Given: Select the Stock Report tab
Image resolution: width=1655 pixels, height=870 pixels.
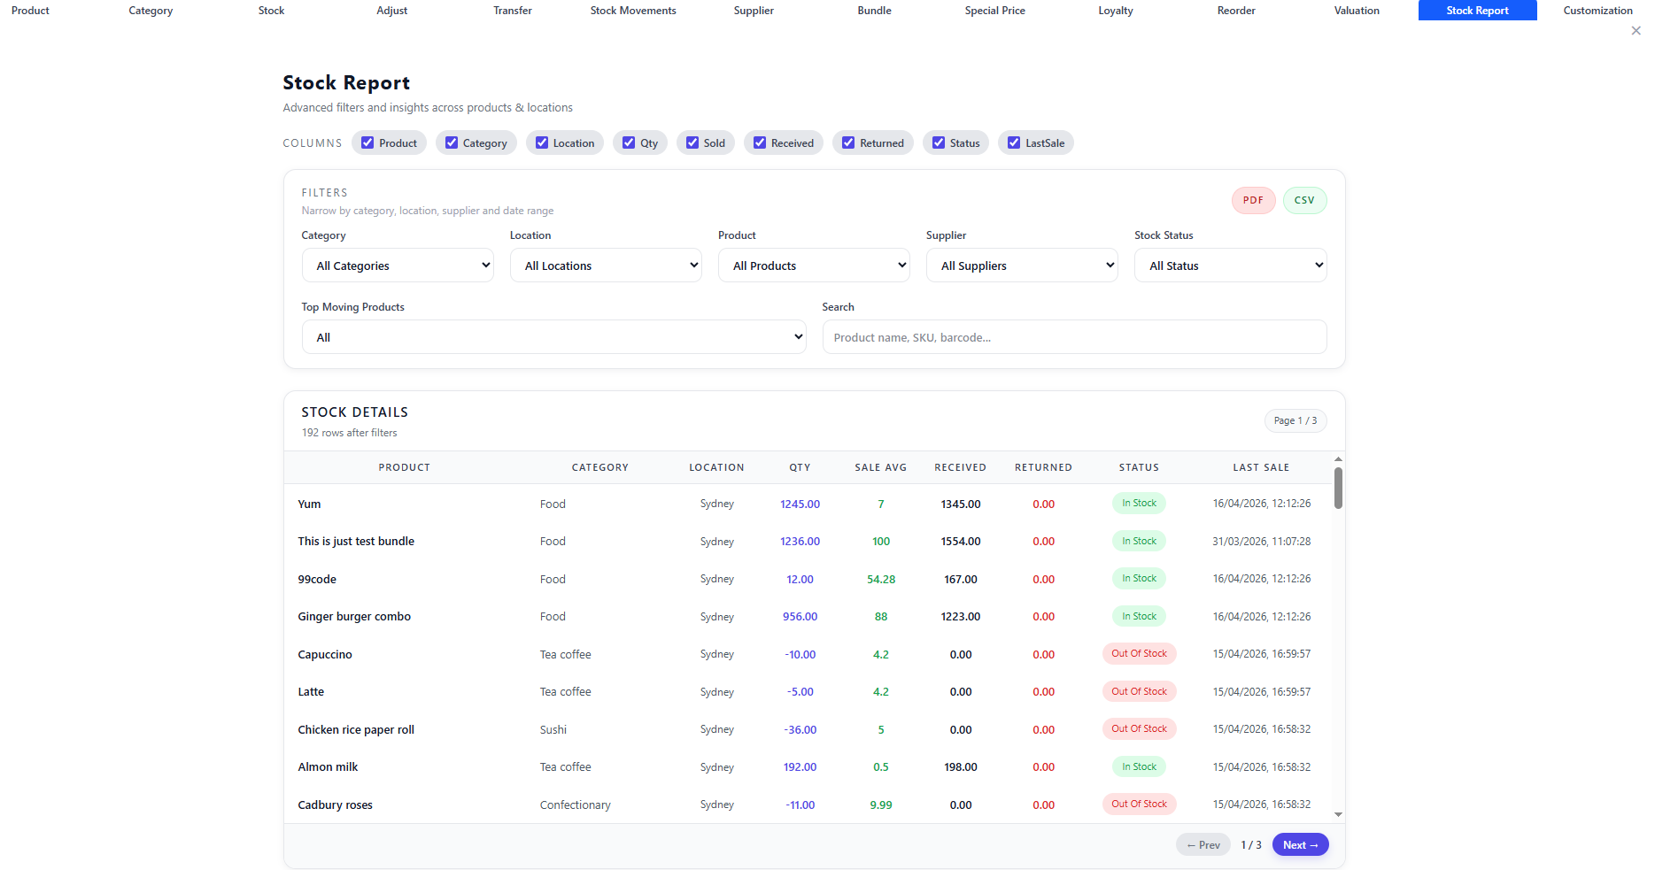Looking at the screenshot, I should click(x=1477, y=11).
